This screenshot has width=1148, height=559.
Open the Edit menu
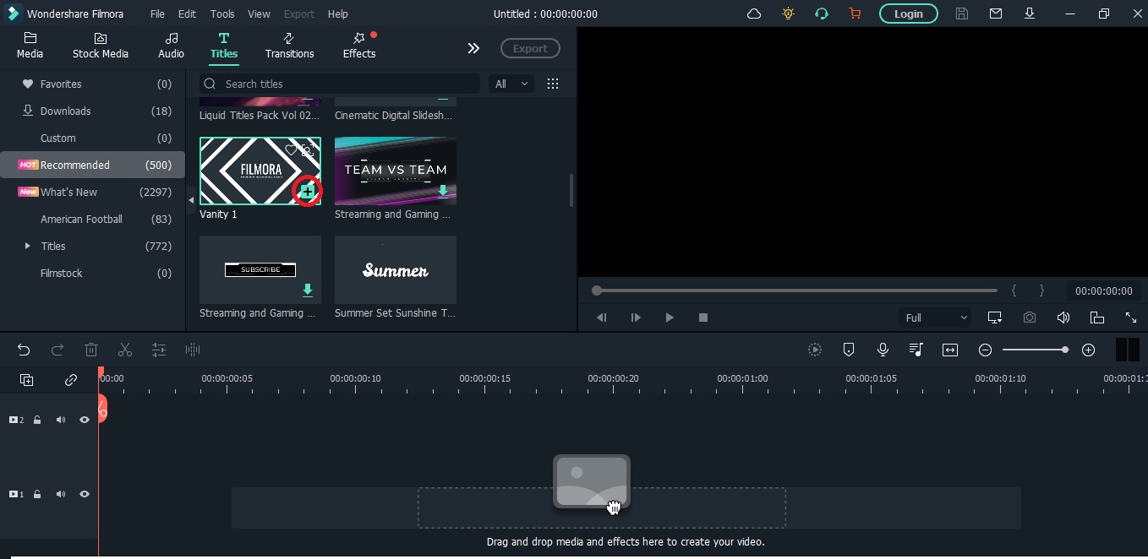tap(187, 14)
